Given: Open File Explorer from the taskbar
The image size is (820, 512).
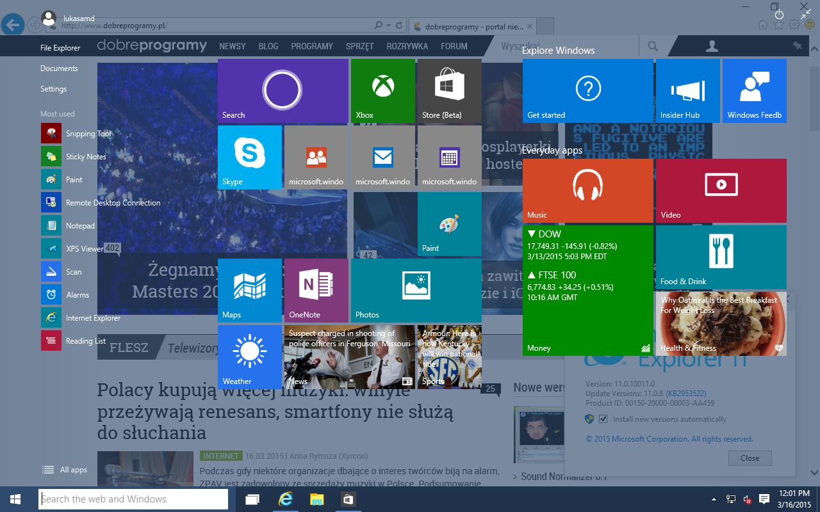Looking at the screenshot, I should (316, 499).
